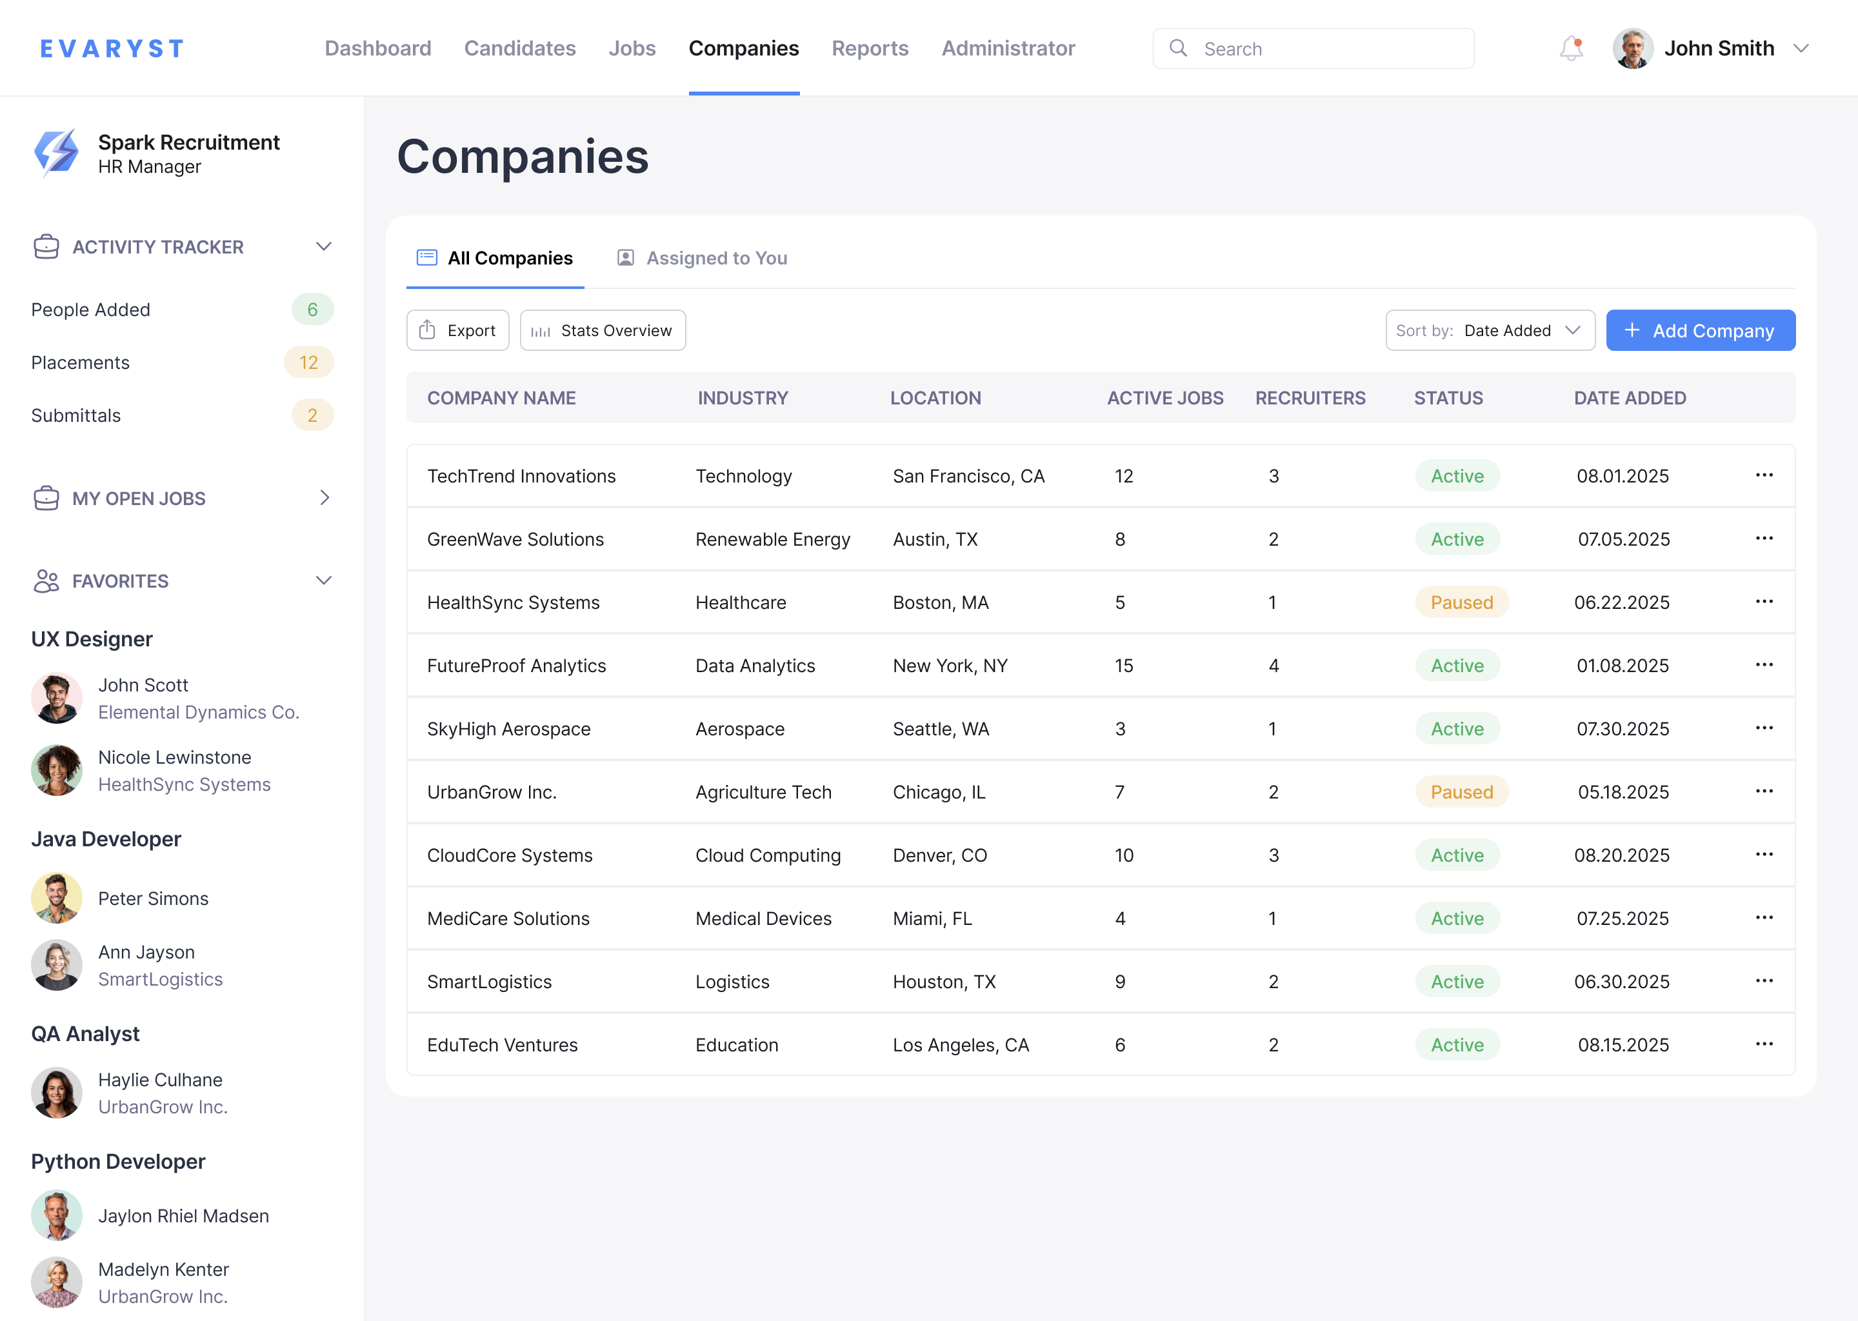Open the Sort by Date Added dropdown

[1490, 330]
